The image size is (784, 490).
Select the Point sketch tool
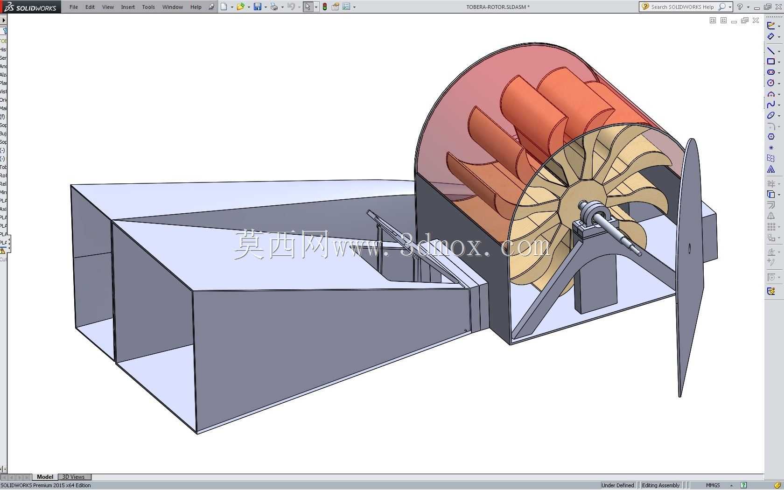771,148
